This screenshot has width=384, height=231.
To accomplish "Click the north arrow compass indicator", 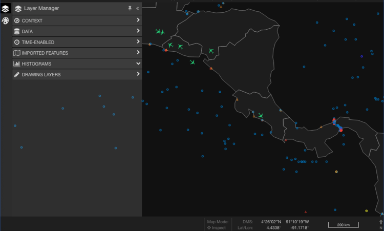I will (381, 224).
